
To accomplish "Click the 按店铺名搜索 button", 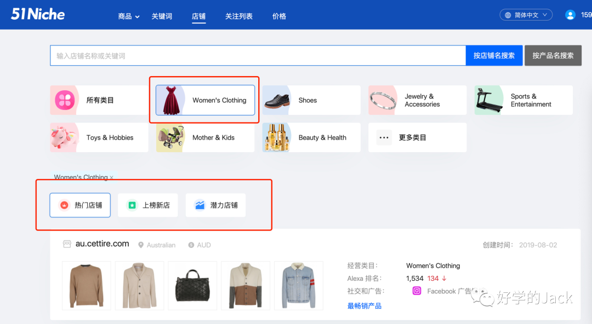I will pos(494,55).
